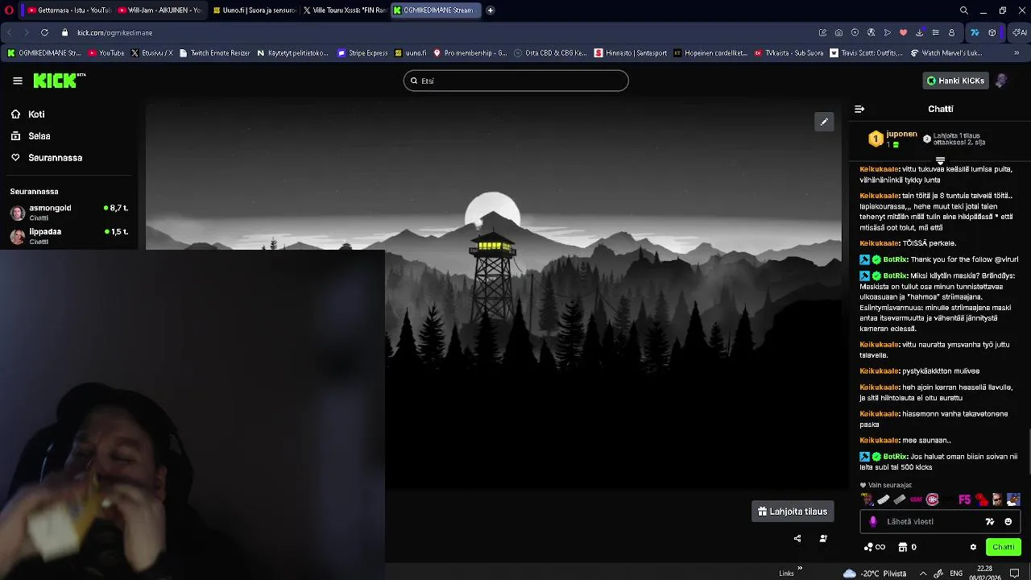Collapse the chat panel arrow icon
Image resolution: width=1031 pixels, height=580 pixels.
coord(859,109)
